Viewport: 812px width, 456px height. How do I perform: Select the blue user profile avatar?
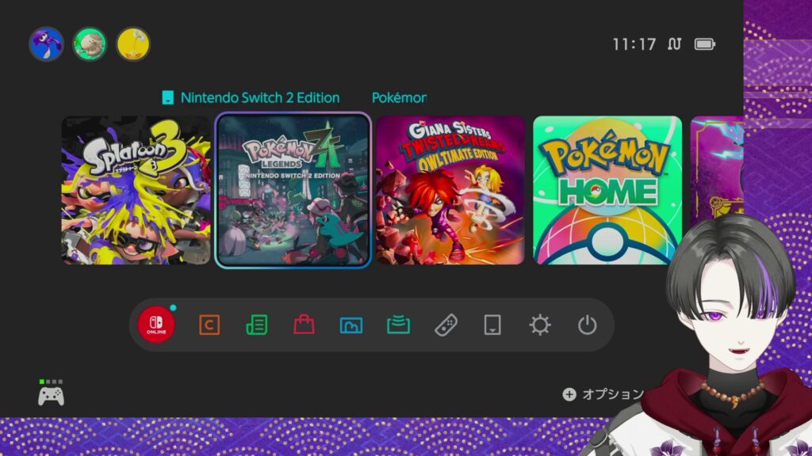coord(46,44)
